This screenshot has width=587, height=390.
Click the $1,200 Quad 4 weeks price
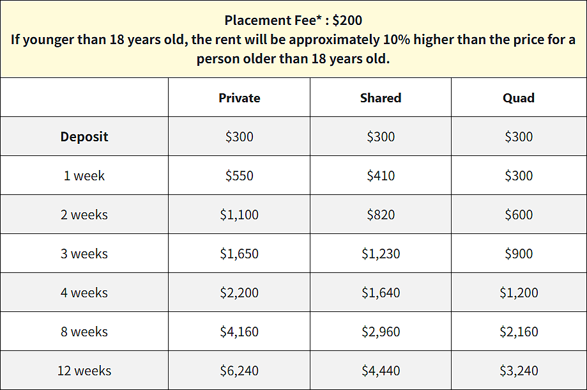(519, 293)
